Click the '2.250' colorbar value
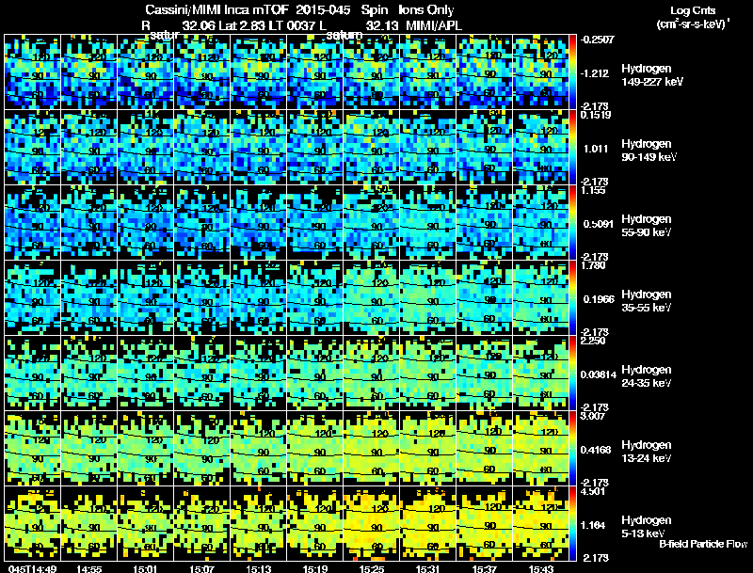753x573 pixels. (x=593, y=341)
